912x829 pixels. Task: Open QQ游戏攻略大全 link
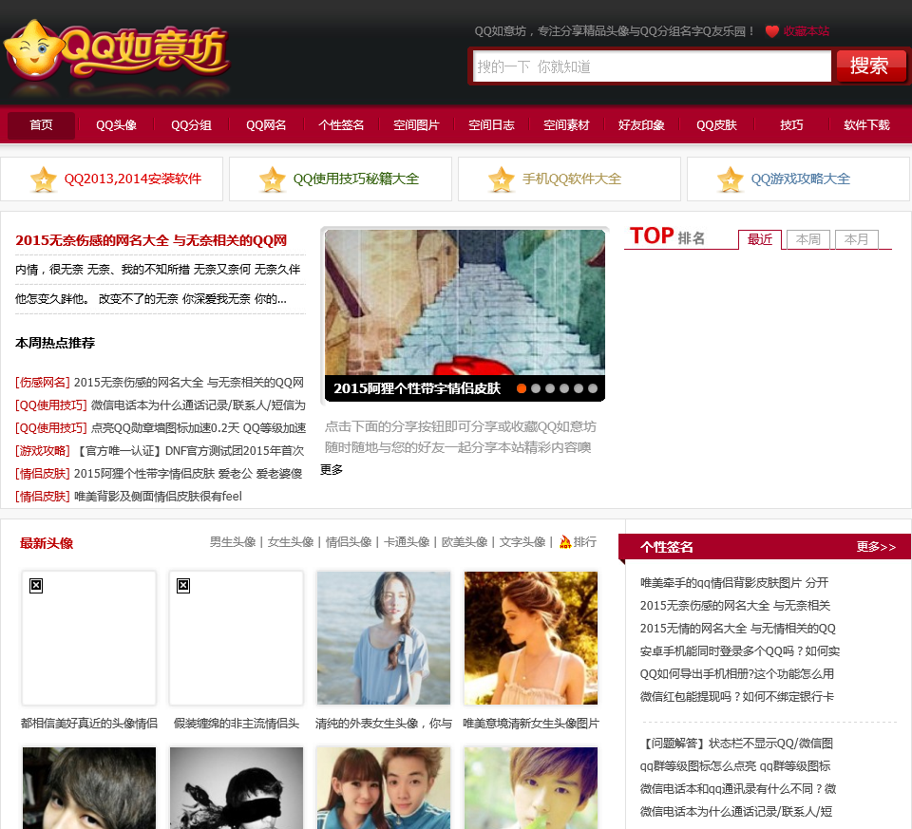pyautogui.click(x=800, y=179)
